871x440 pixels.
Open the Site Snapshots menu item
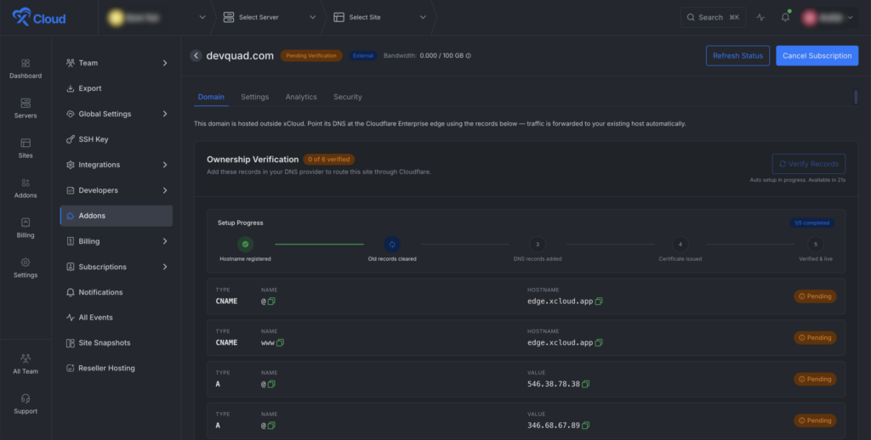[116, 343]
